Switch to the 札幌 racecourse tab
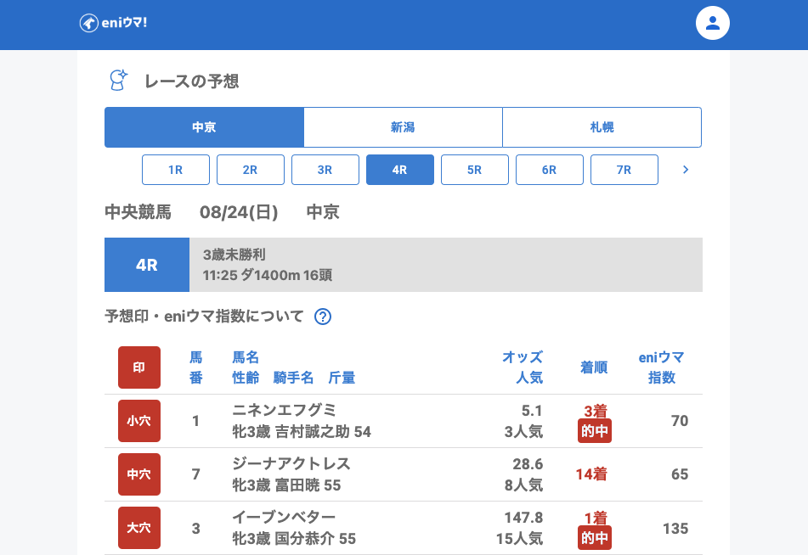The height and width of the screenshot is (555, 808). (x=602, y=127)
